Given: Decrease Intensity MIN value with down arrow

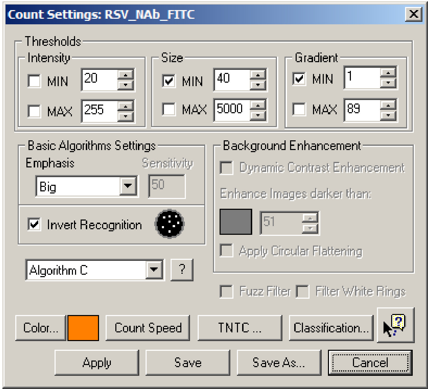Looking at the screenshot, I should pyautogui.click(x=125, y=85).
